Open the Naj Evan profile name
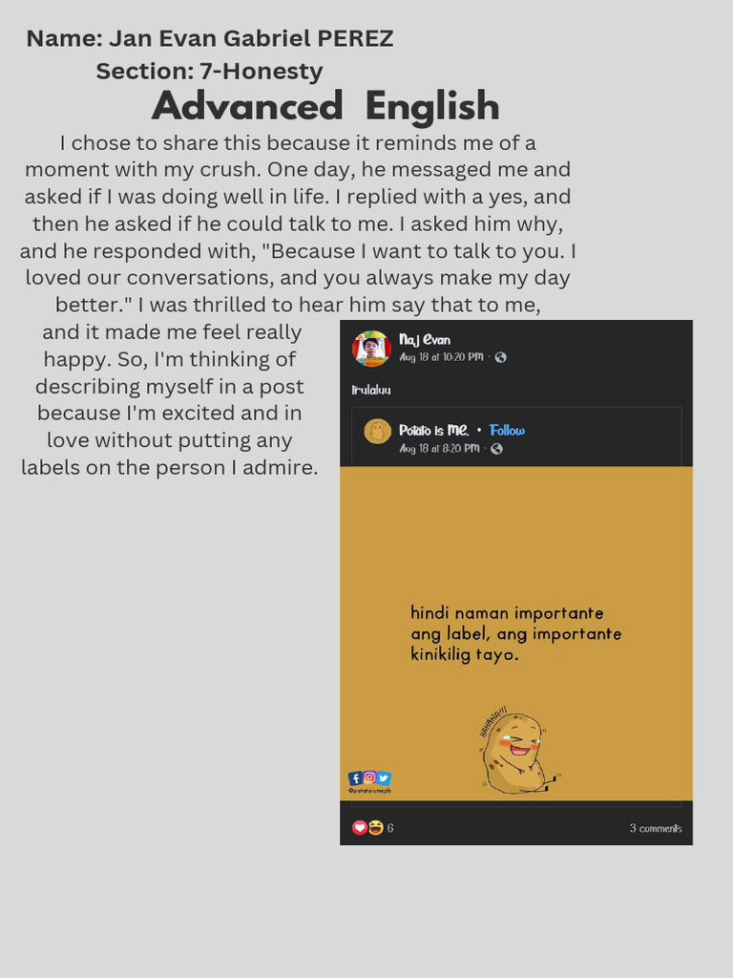This screenshot has height=978, width=733. (x=425, y=340)
